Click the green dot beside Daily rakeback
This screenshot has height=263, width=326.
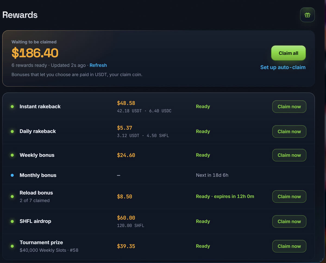pos(12,131)
